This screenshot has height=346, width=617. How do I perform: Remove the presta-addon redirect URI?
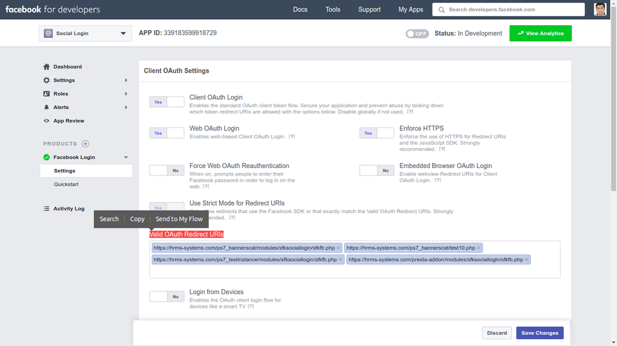526,260
